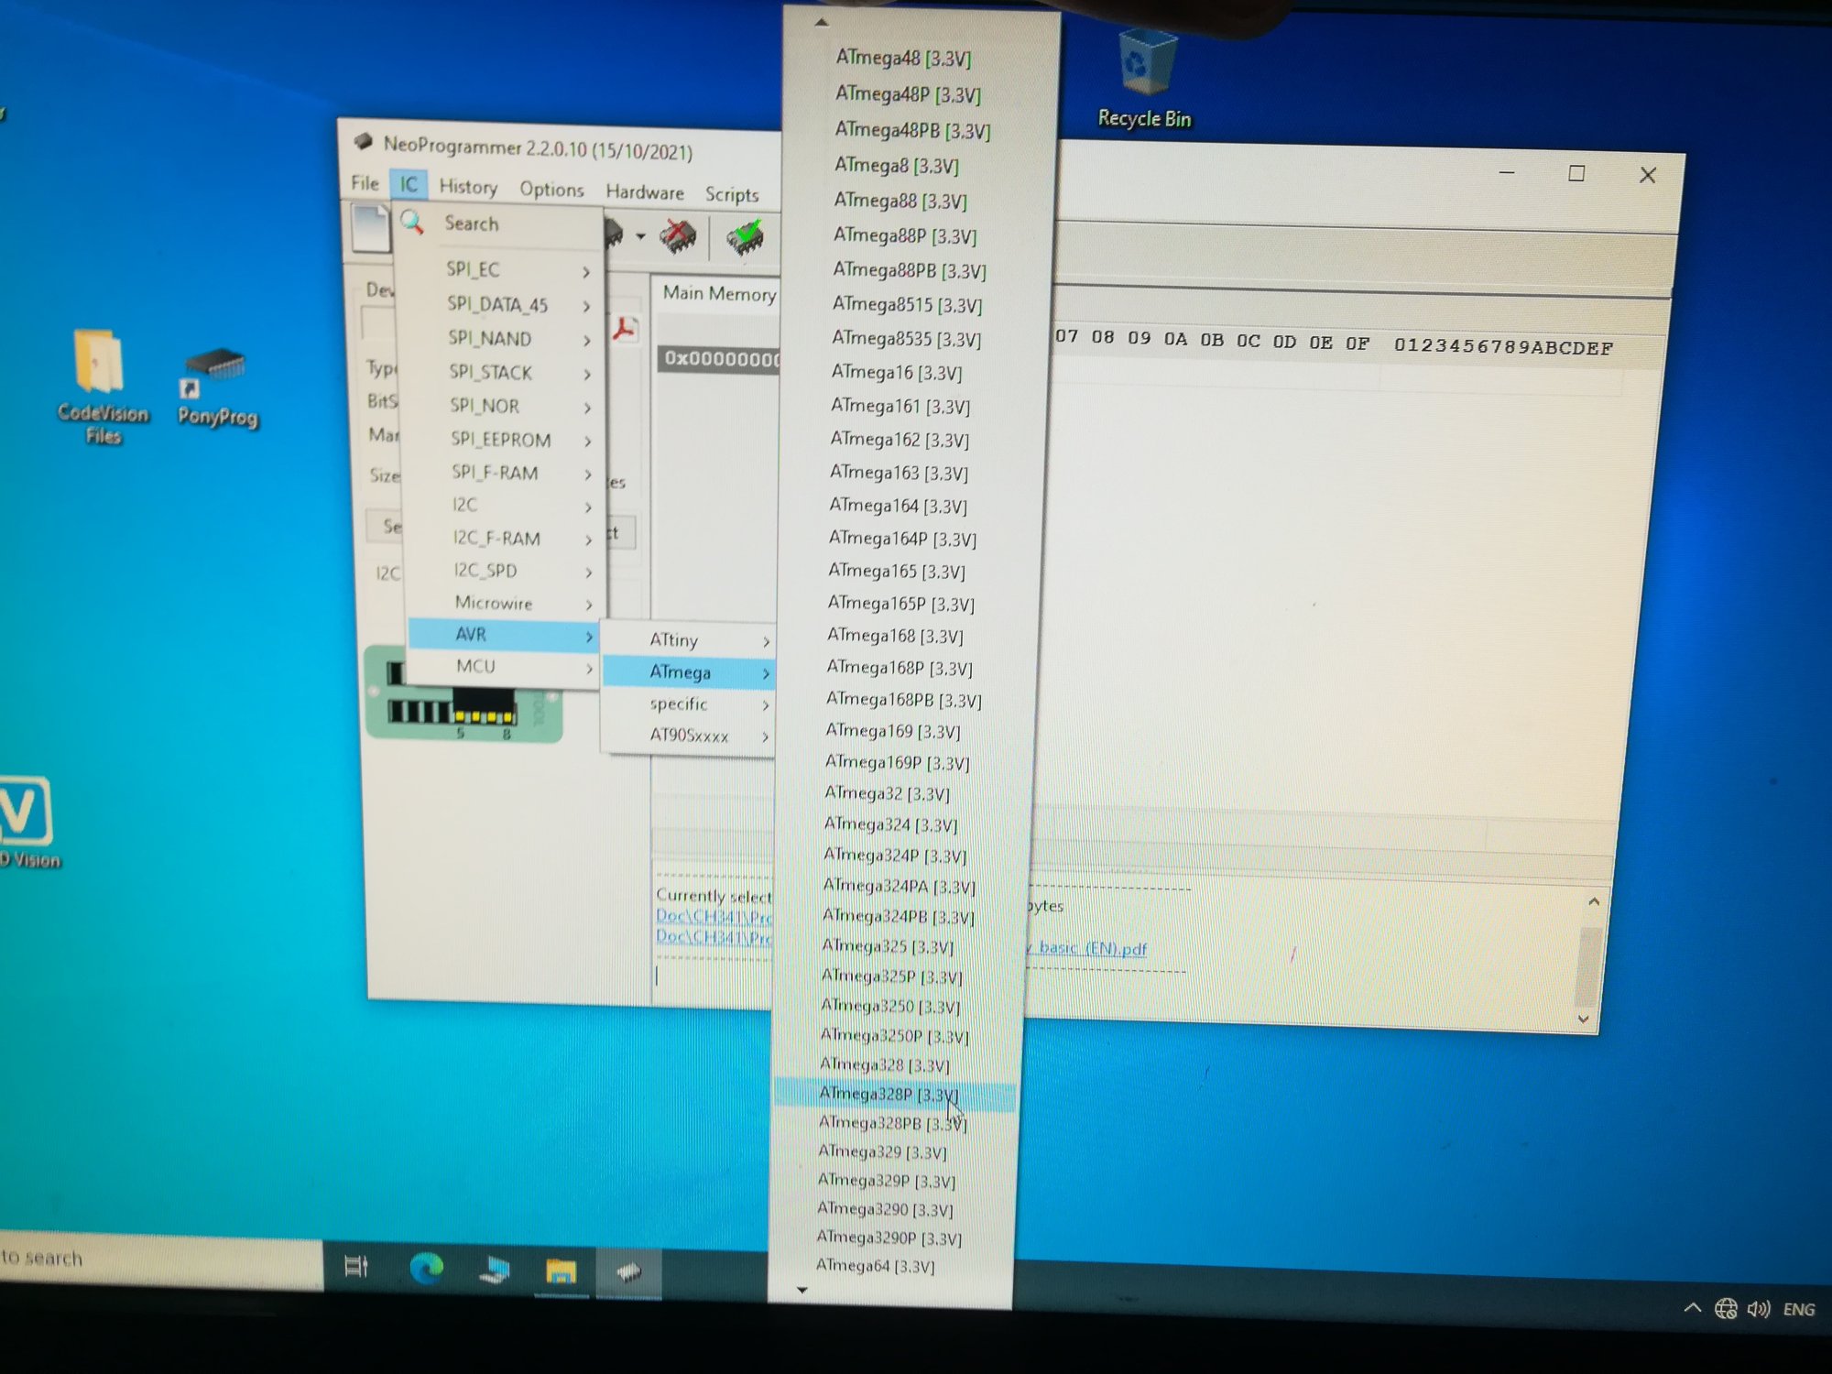Image resolution: width=1832 pixels, height=1374 pixels.
Task: Expand the SPI_EC submenu
Action: pyautogui.click(x=502, y=270)
